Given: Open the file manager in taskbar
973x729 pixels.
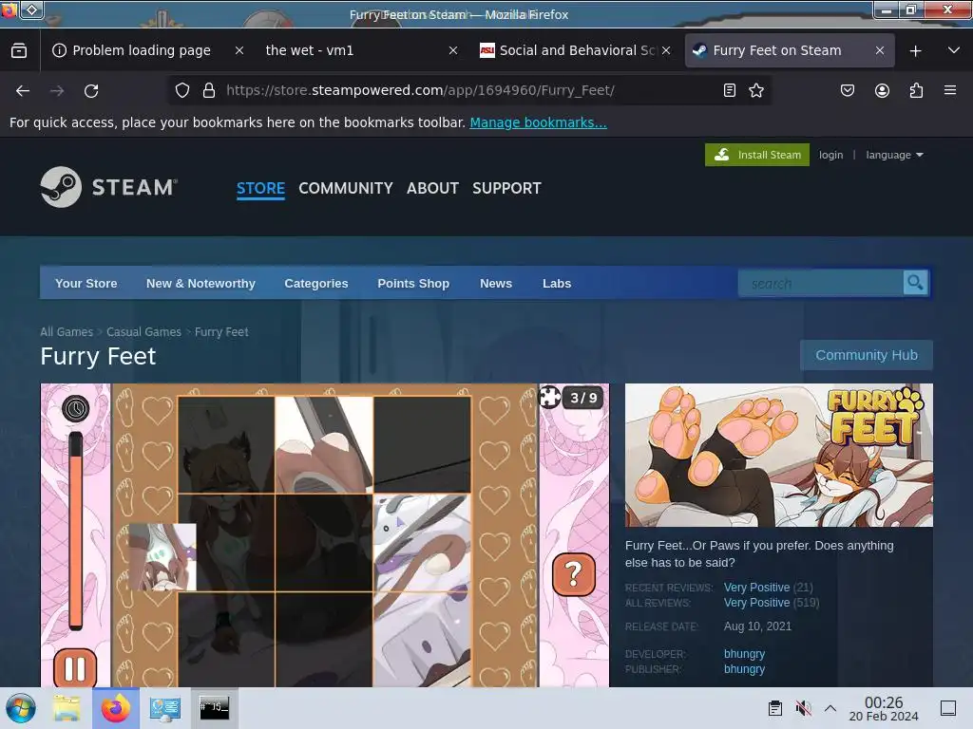Looking at the screenshot, I should pyautogui.click(x=66, y=708).
